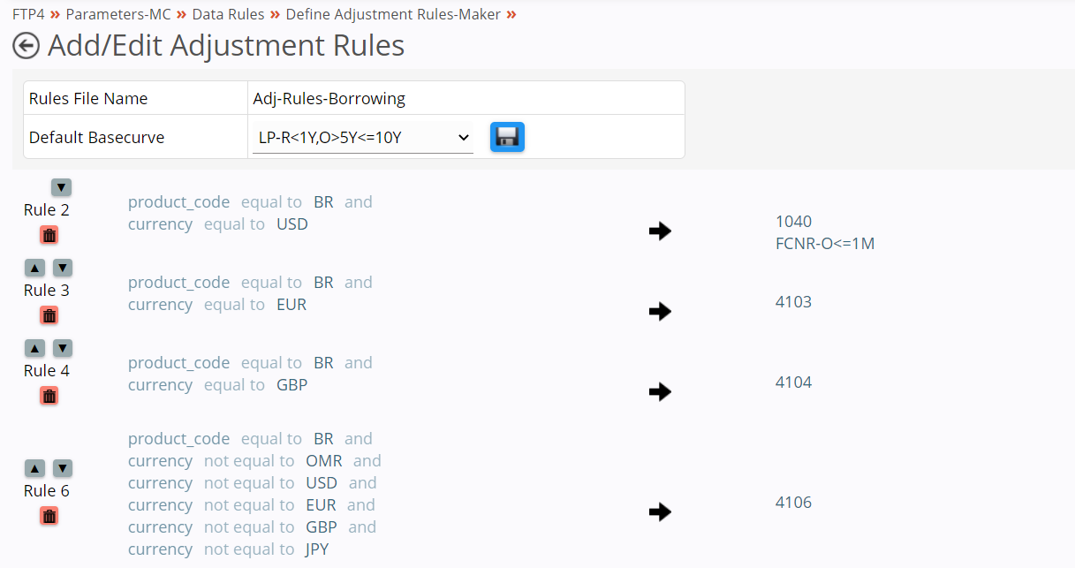The width and height of the screenshot is (1075, 568).
Task: Open Define Adjustment Rules-Maker breadcrumb
Action: click(393, 14)
